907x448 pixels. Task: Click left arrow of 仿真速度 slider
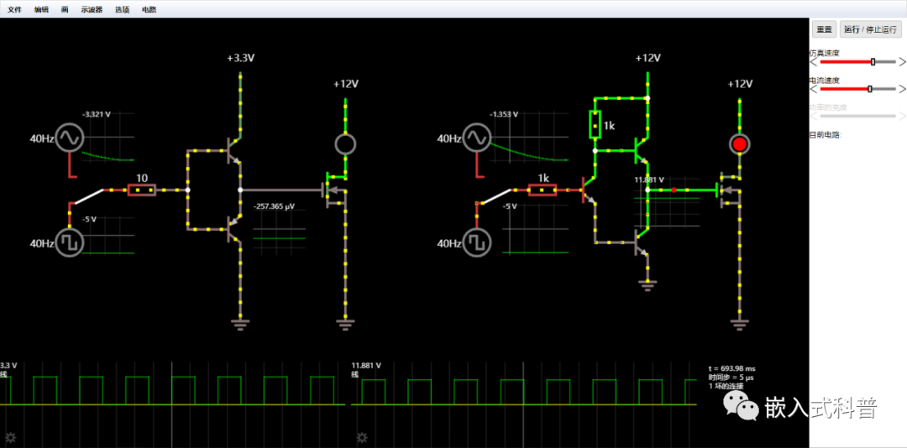click(814, 61)
